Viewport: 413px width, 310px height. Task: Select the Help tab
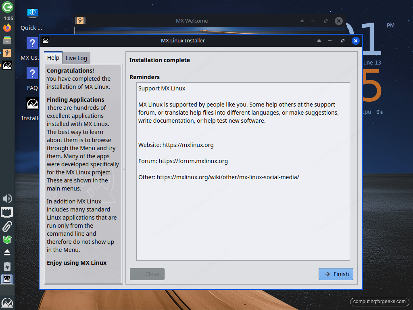[53, 58]
